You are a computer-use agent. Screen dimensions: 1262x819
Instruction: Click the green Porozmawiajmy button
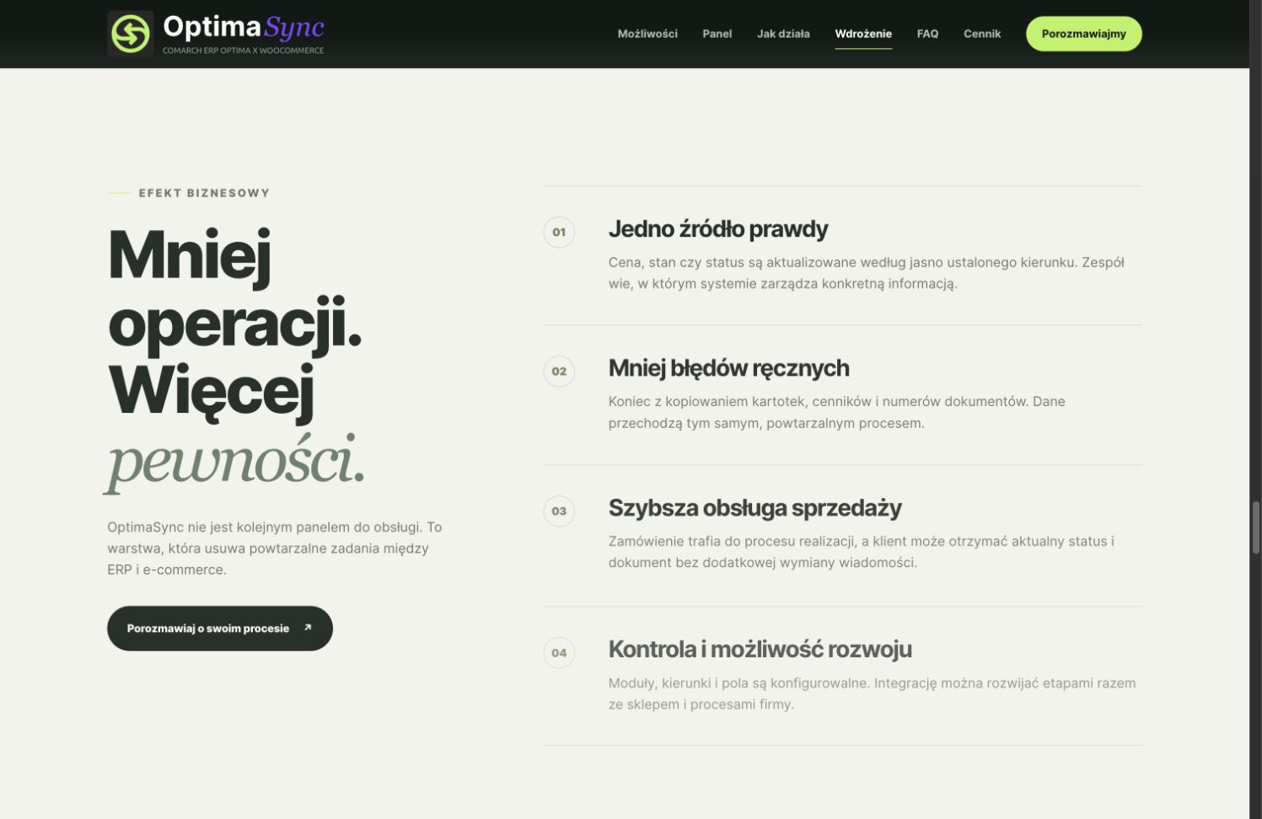coord(1084,34)
